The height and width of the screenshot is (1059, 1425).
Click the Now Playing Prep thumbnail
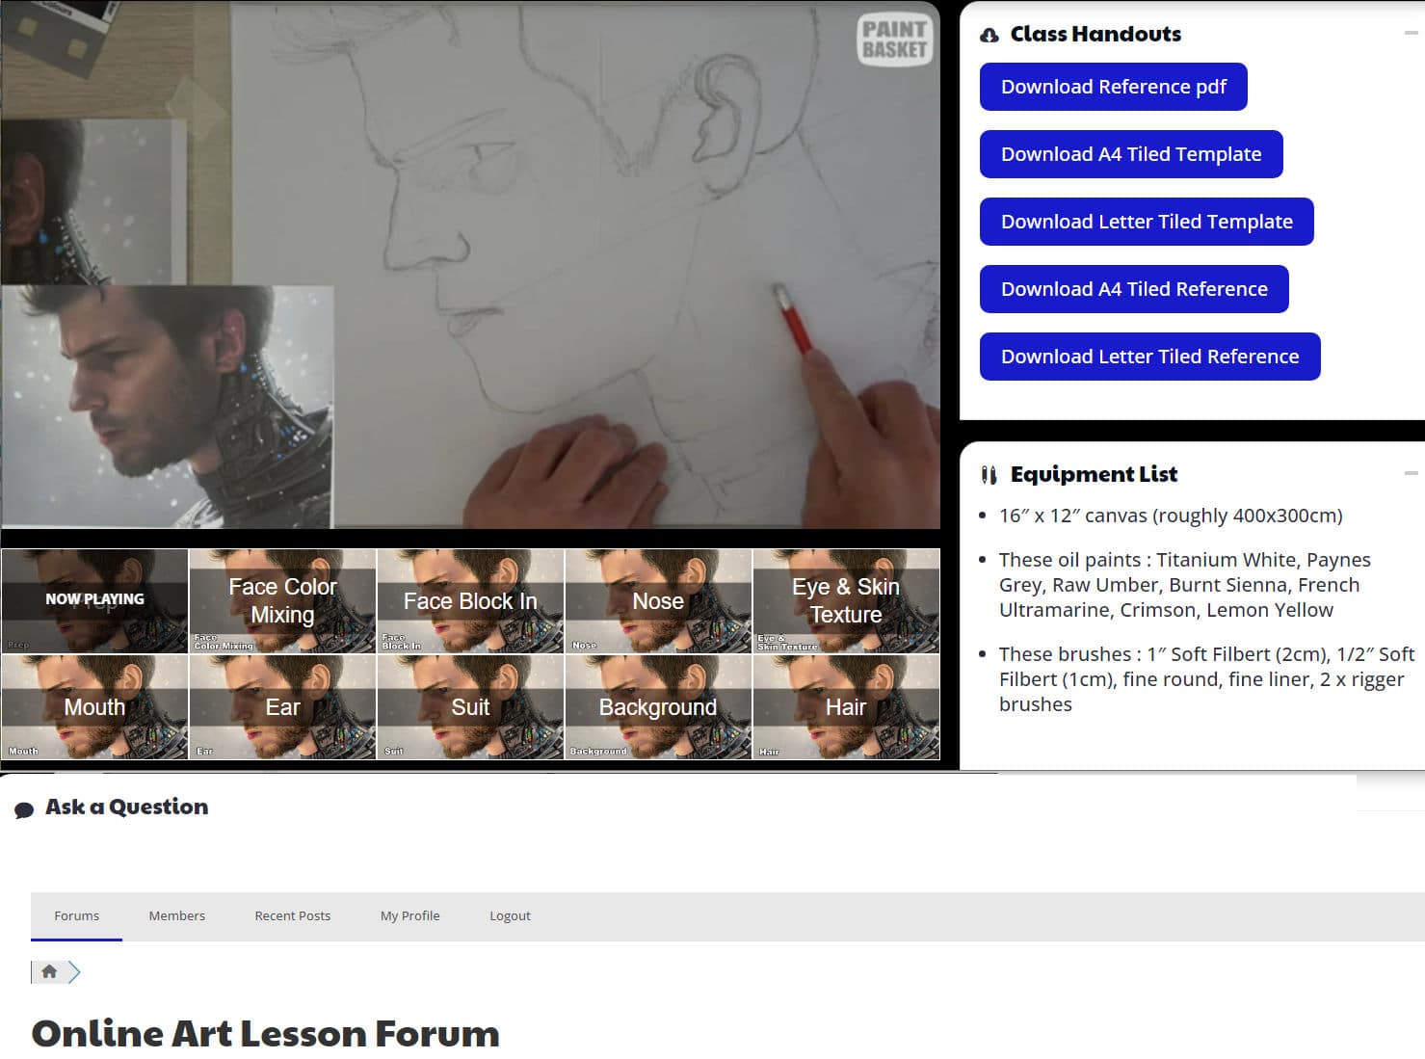93,600
